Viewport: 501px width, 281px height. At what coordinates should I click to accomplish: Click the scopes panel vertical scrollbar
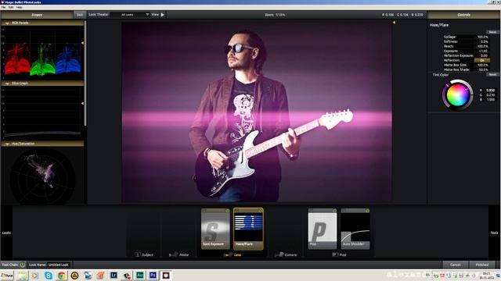(85, 73)
